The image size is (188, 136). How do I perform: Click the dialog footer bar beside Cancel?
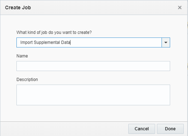(64, 129)
